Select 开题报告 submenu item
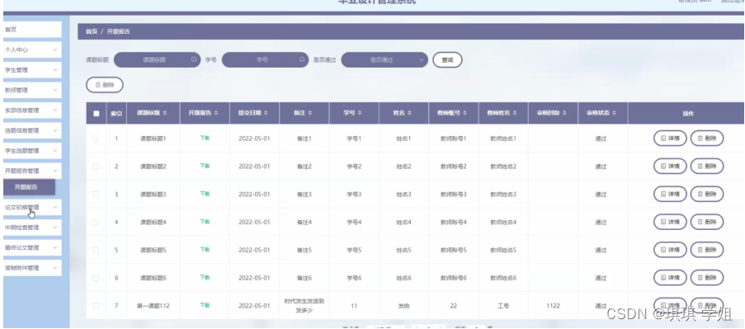Image resolution: width=745 pixels, height=329 pixels. click(30, 187)
